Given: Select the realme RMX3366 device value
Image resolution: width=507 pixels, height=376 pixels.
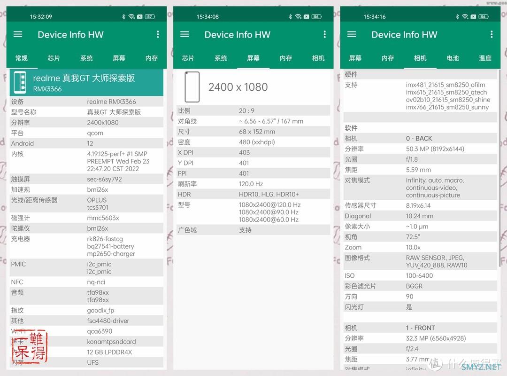Looking at the screenshot, I should (x=112, y=102).
